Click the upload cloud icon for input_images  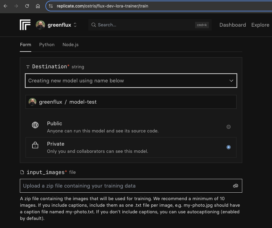pyautogui.click(x=235, y=186)
